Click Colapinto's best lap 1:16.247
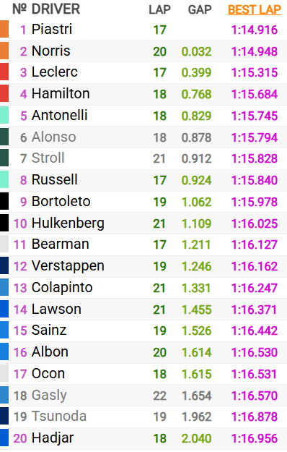This screenshot has width=287, height=452. (x=255, y=288)
